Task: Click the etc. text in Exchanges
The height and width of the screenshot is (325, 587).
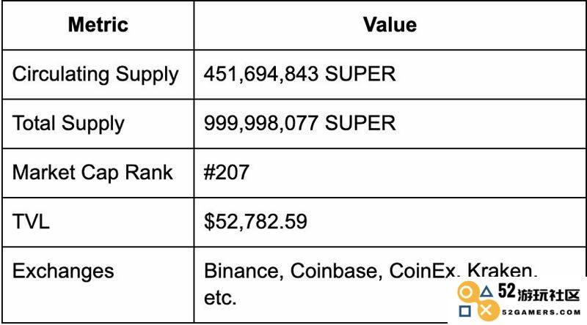Action: point(220,298)
